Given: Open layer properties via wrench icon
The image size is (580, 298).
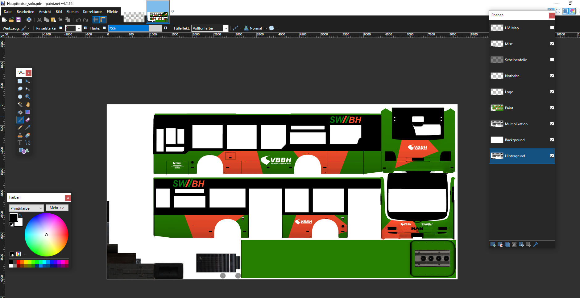Looking at the screenshot, I should click(536, 244).
